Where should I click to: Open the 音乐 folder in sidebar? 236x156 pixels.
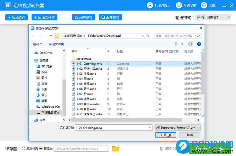tap(42, 95)
